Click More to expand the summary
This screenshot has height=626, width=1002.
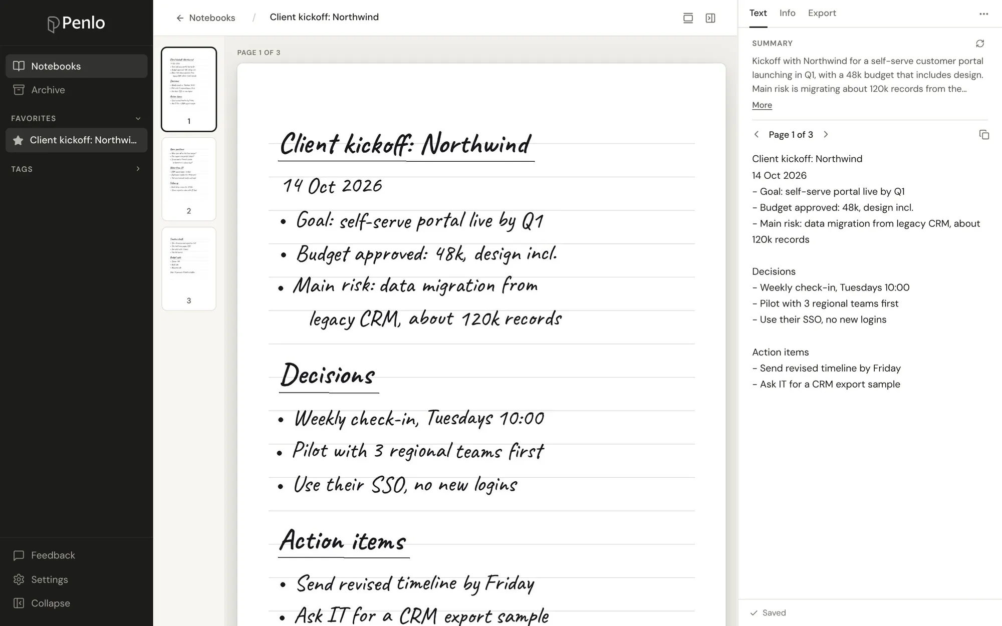tap(762, 105)
